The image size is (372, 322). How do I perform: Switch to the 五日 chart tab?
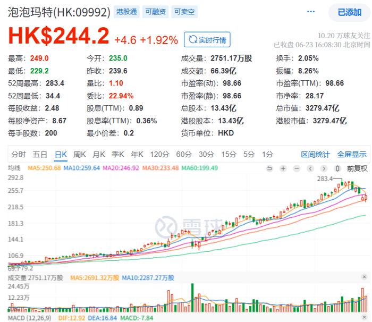(40, 155)
